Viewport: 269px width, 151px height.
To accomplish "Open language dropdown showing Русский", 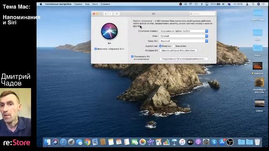I will 184,36.
